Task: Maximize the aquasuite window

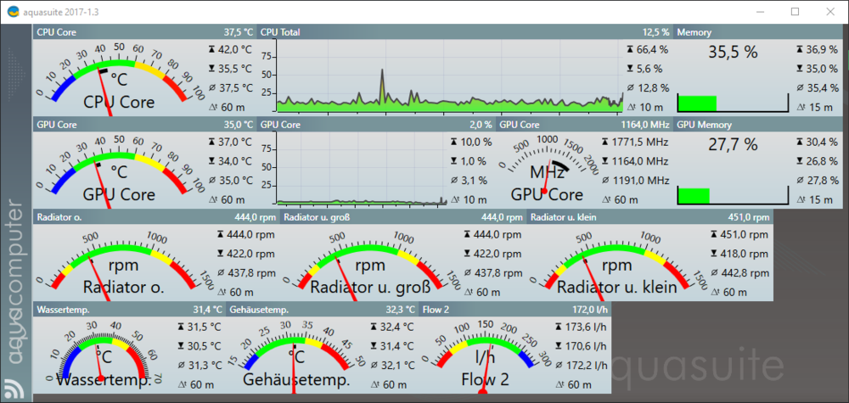Action: point(795,12)
